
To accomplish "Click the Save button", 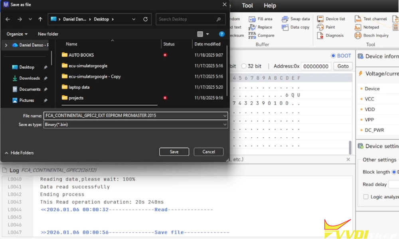I will point(174,152).
